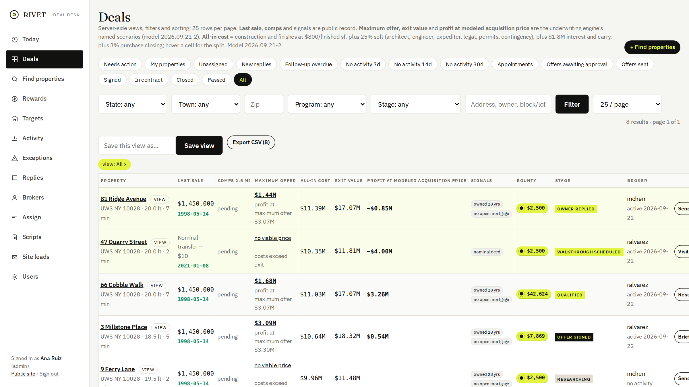Switch to the New replies view
Screen dimensions: 689x387
[x=256, y=64]
